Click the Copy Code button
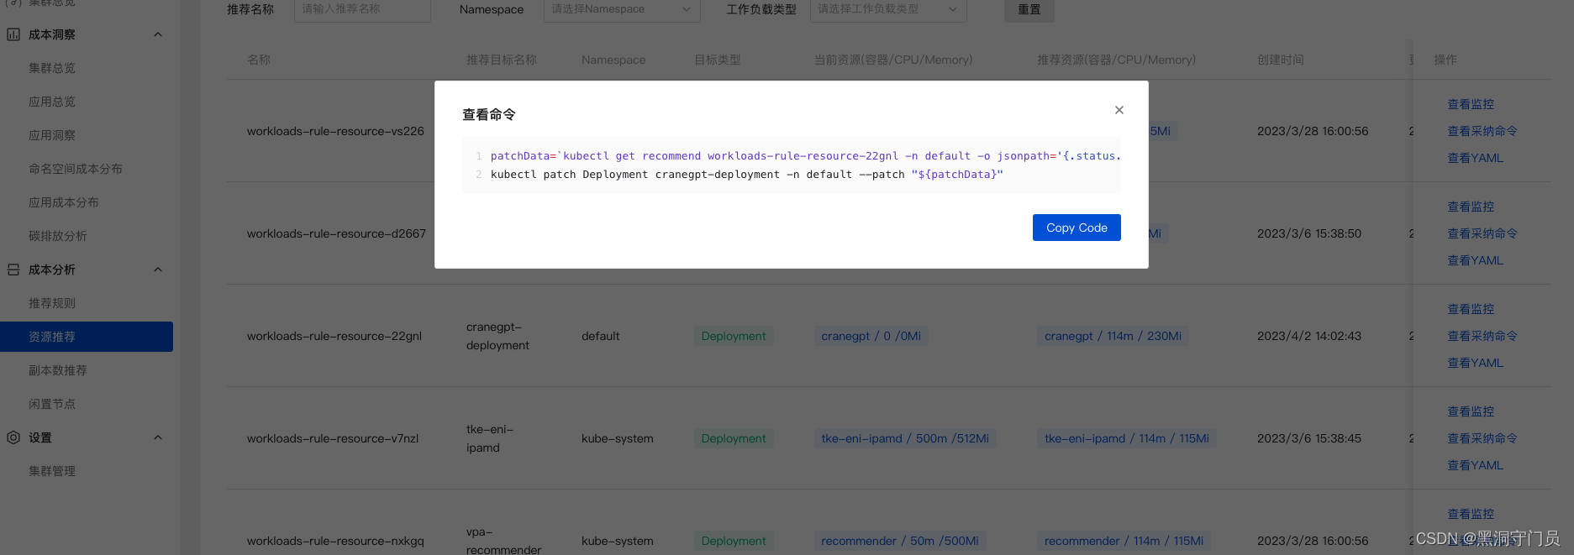Screen dimensions: 1574x555 (1077, 228)
